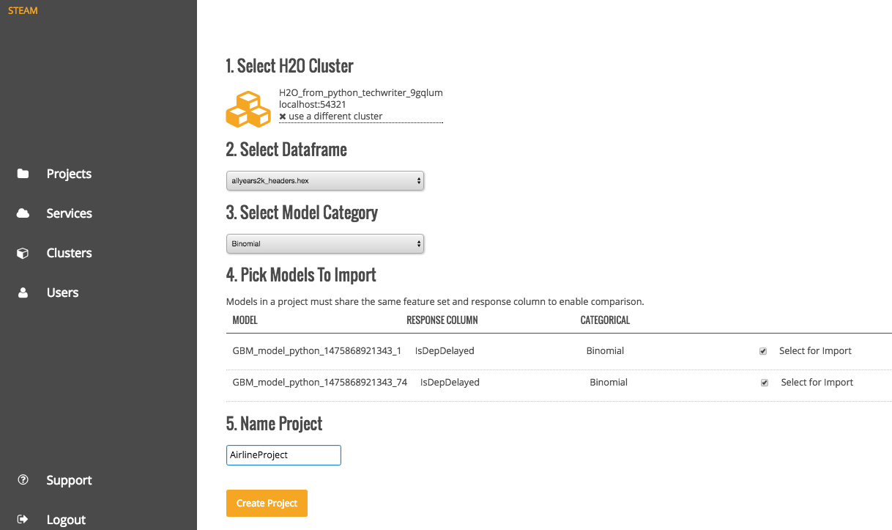Open Clusters from the sidebar menu
This screenshot has width=892, height=530.
click(x=69, y=253)
